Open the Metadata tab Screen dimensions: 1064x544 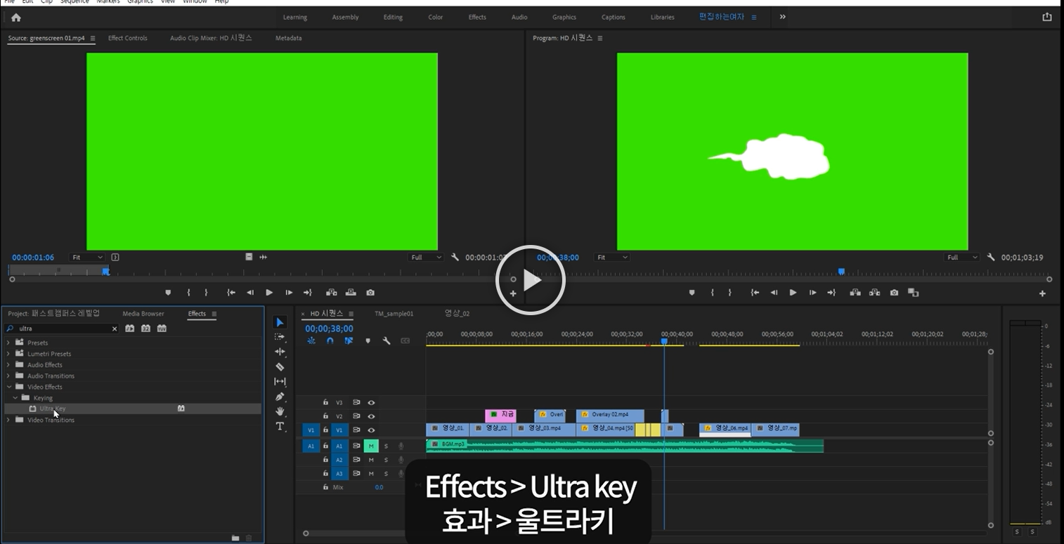289,38
